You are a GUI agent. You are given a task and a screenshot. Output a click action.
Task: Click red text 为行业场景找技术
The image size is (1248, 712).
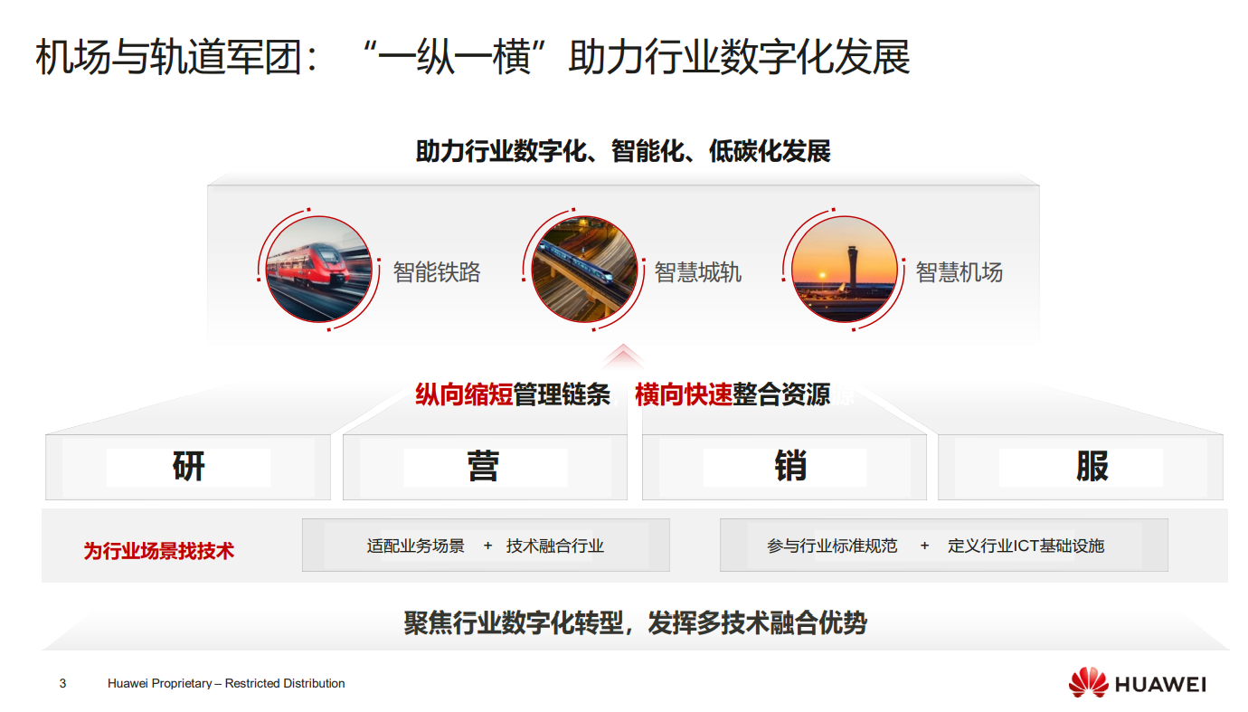coord(159,550)
